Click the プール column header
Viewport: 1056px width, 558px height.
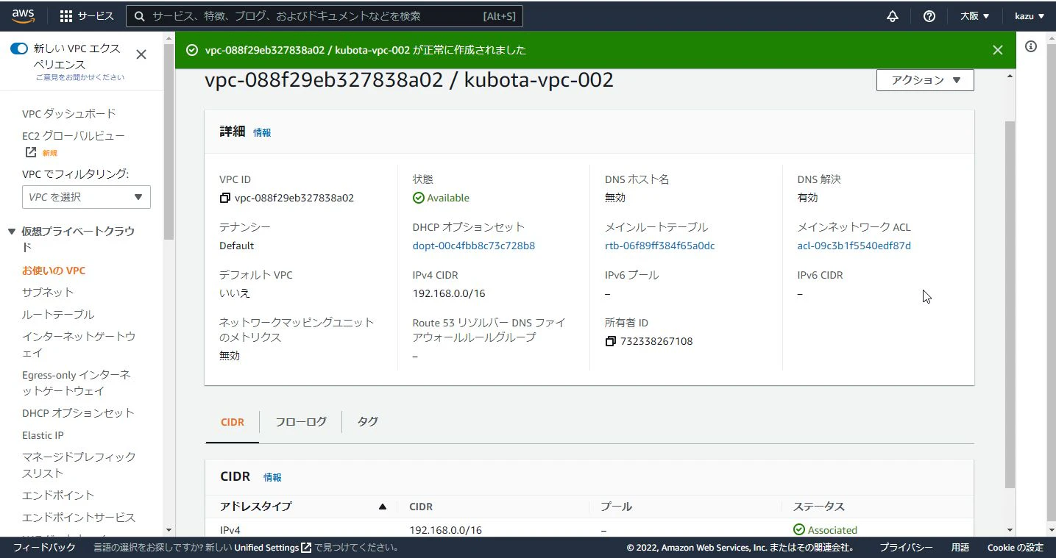(616, 507)
